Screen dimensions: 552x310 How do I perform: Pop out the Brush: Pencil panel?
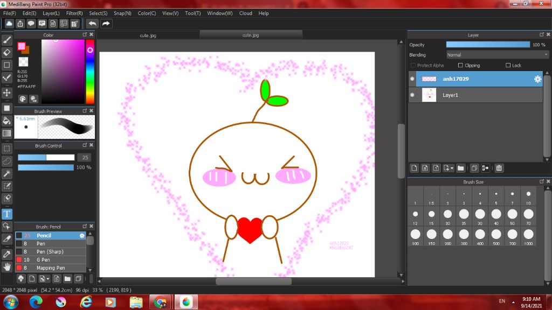pyautogui.click(x=85, y=227)
